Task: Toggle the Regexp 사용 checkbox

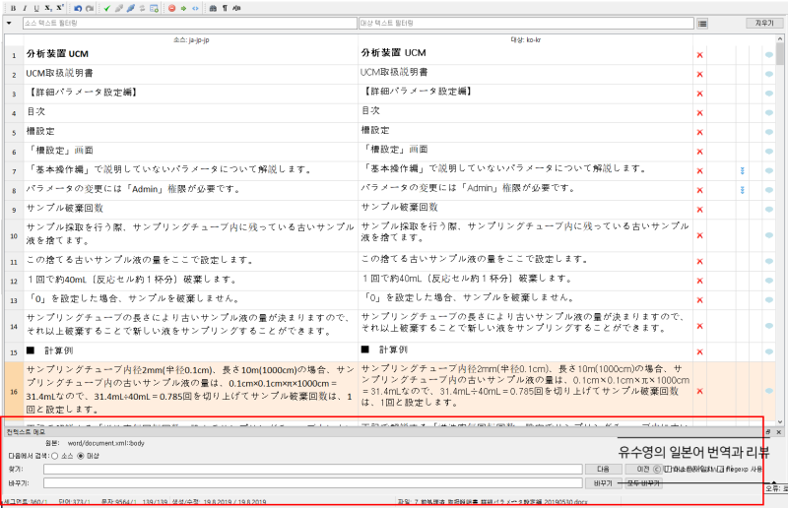Action: pos(721,469)
